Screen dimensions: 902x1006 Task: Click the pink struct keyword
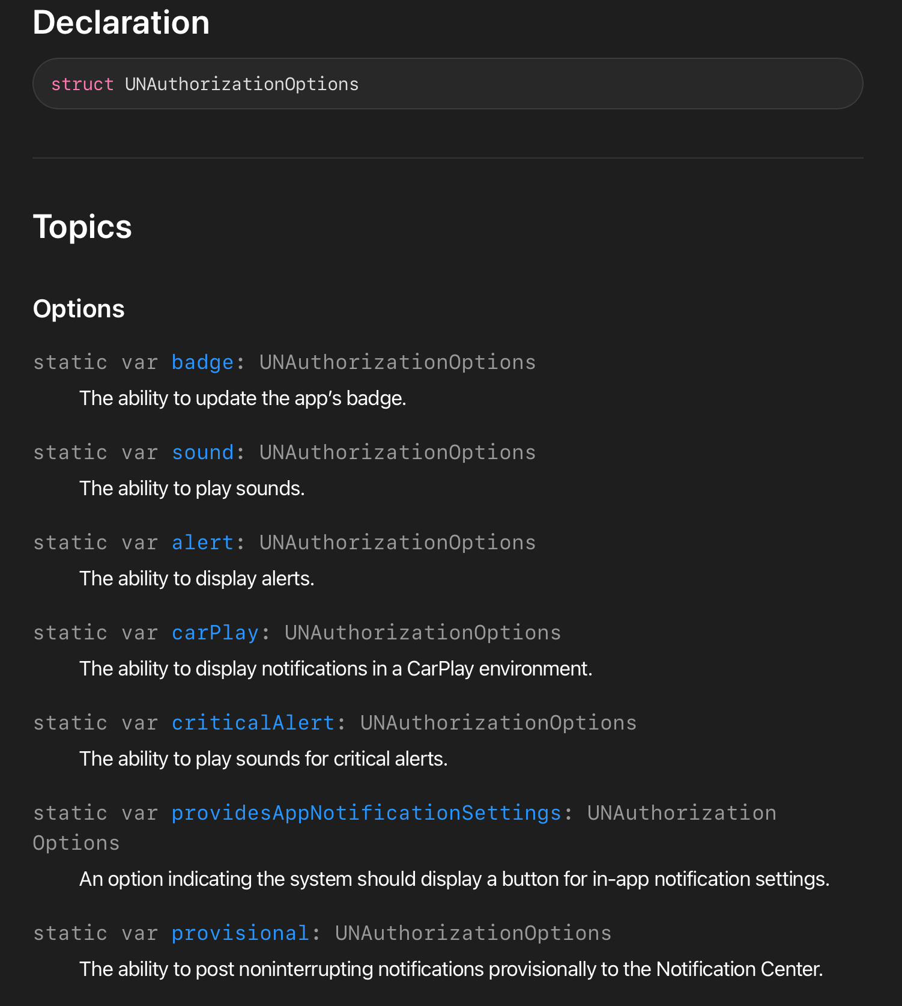pos(82,84)
